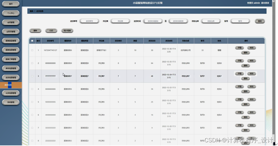Viewport: 278px width, 146px height.
Task: Check the row 6 checkbox for 4444444444
Action: (32, 115)
